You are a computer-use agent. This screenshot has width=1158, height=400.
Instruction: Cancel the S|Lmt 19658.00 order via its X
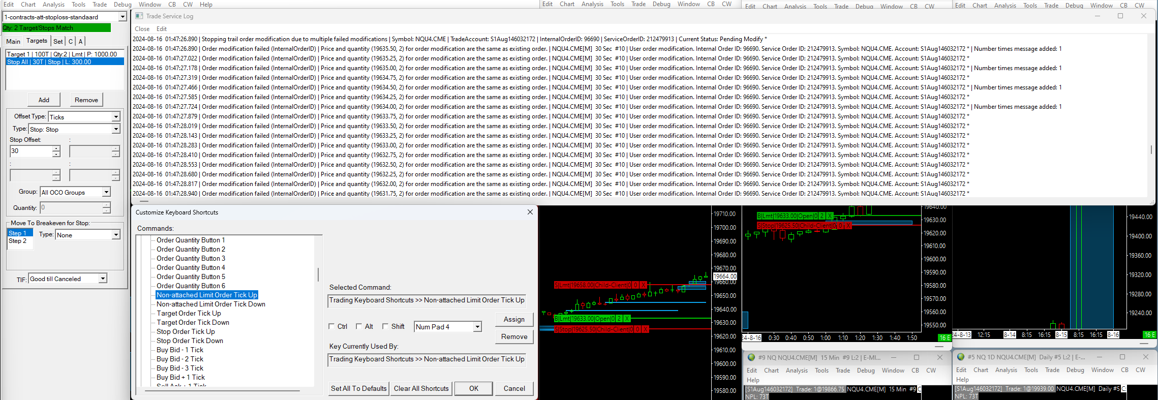[643, 285]
